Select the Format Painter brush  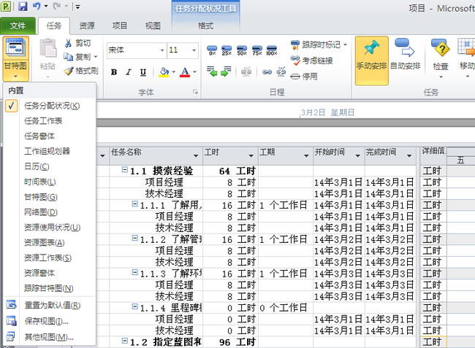coord(69,71)
